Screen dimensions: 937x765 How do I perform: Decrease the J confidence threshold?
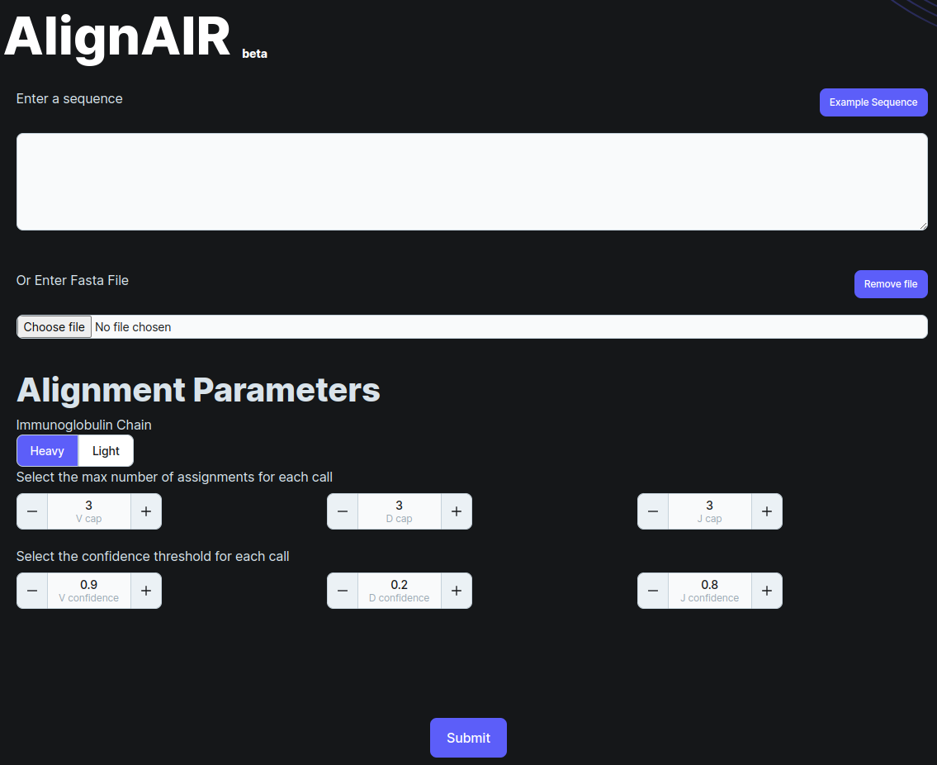pyautogui.click(x=653, y=591)
